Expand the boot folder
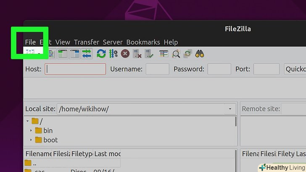The width and height of the screenshot is (306, 172). point(31,140)
